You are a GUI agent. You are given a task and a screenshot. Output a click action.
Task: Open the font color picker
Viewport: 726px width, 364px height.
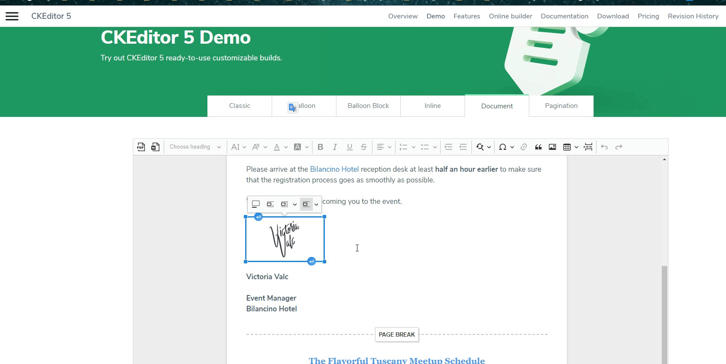(280, 147)
